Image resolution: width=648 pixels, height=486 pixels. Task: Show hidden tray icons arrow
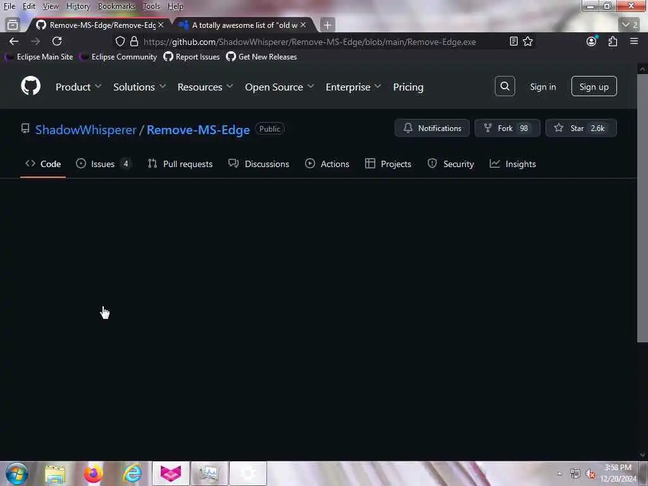coord(559,474)
